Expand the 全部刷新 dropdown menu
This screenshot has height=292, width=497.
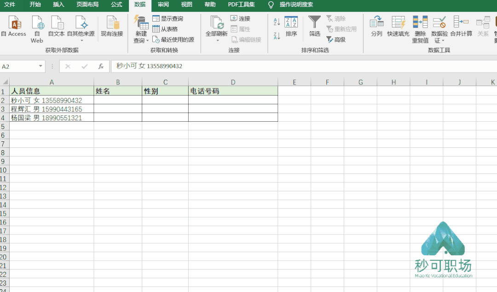(217, 40)
